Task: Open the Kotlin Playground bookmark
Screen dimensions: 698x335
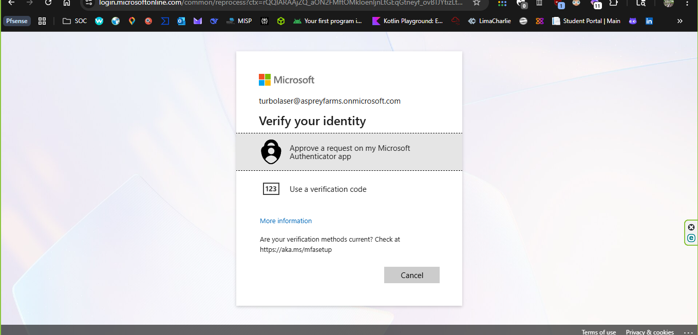Action: pyautogui.click(x=408, y=21)
